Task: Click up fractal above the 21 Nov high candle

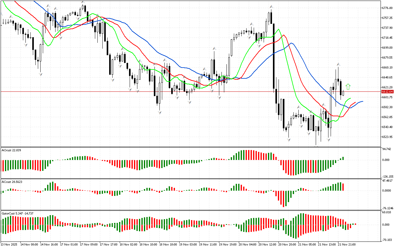Action: point(338,64)
